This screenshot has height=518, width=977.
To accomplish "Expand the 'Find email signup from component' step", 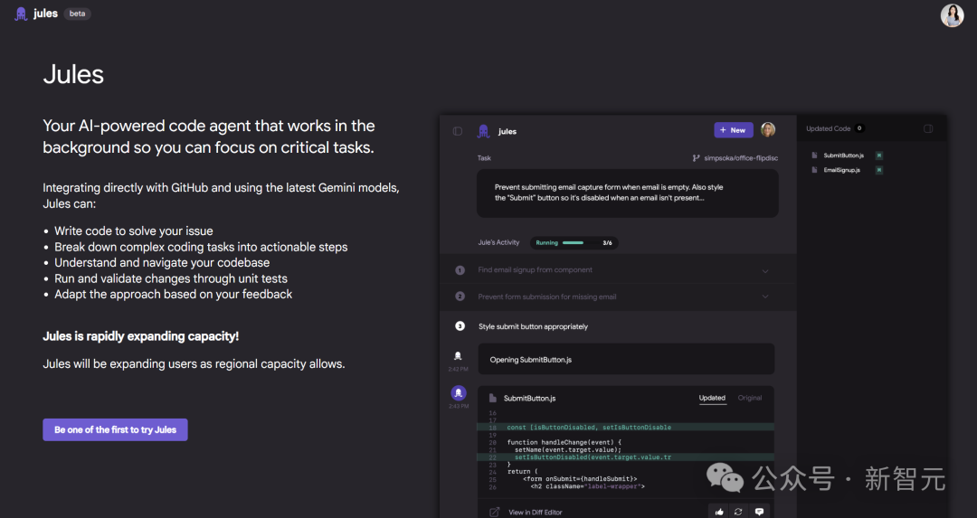I will tap(764, 270).
